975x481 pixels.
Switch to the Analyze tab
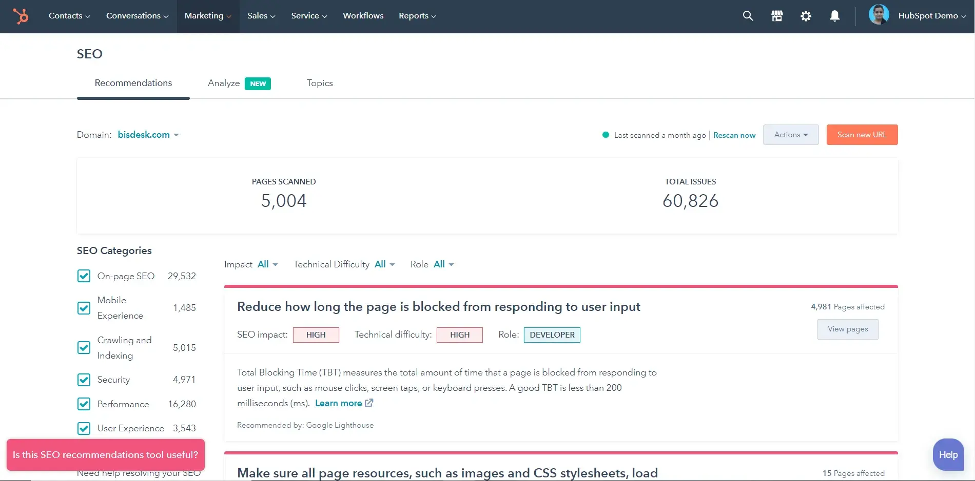(x=224, y=83)
